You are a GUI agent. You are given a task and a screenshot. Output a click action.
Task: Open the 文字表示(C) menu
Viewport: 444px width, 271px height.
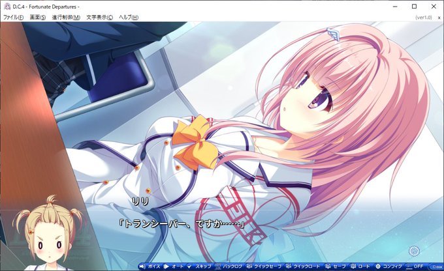(x=99, y=17)
